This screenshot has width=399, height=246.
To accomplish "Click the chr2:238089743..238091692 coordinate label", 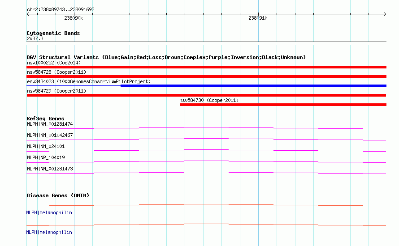I will 61,9.
